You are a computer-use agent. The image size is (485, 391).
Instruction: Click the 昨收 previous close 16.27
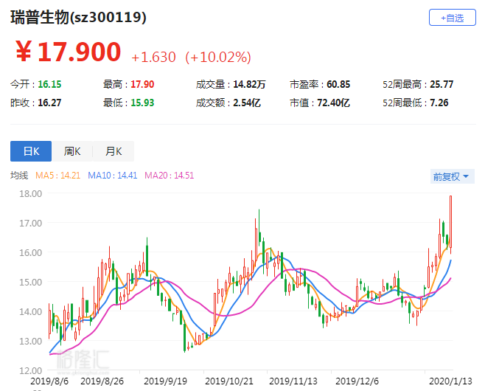(x=49, y=103)
